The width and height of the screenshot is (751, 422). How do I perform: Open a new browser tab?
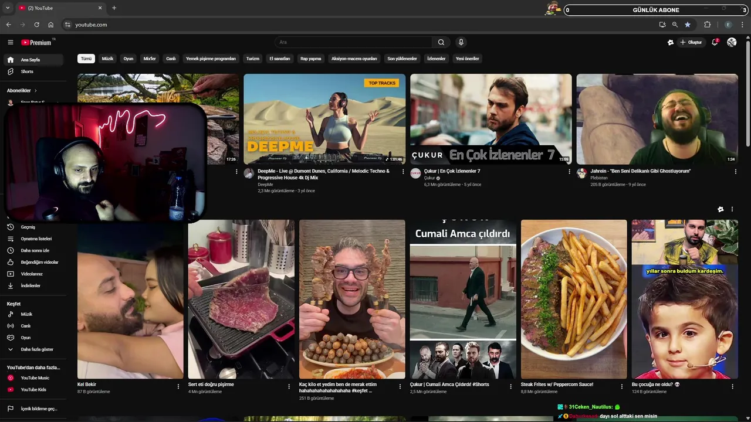pos(114,8)
